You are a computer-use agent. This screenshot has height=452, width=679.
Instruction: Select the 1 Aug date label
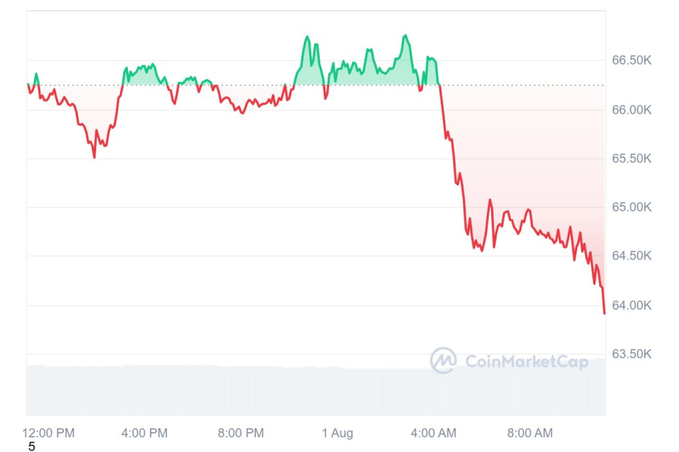pyautogui.click(x=337, y=432)
